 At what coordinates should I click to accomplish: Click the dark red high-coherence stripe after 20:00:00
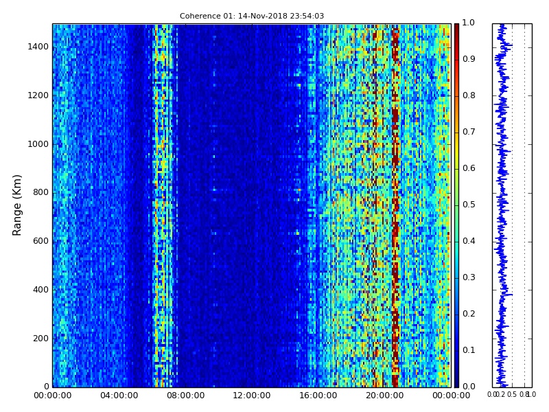(x=395, y=205)
